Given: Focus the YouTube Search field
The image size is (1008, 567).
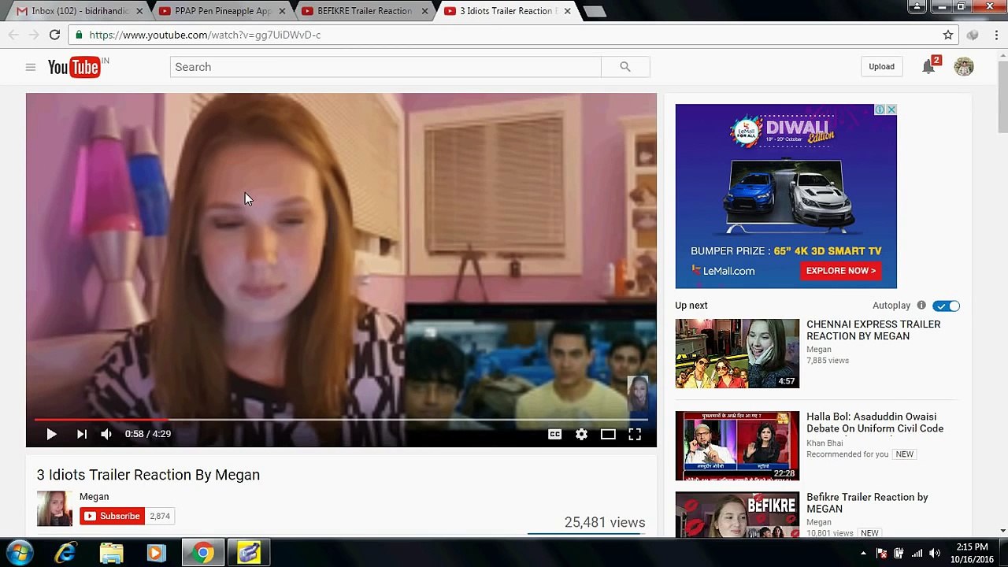Looking at the screenshot, I should (385, 67).
